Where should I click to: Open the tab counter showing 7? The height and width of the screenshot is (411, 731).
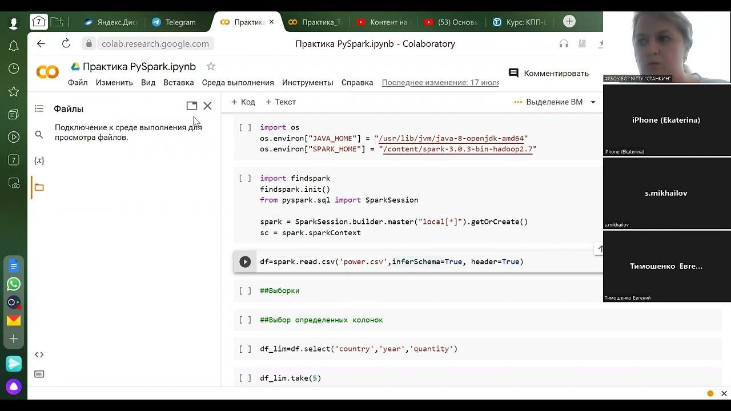click(x=39, y=22)
